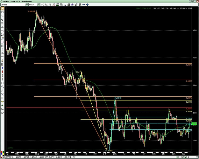Screen dimensions: 199x159
Task: Place a red down arrow marker
Action: point(2,72)
